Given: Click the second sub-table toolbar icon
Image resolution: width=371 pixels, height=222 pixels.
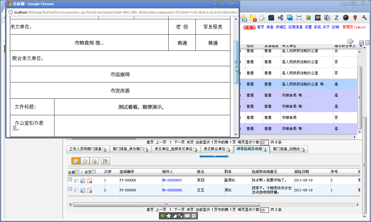Looking at the screenshot, I should [85, 161].
